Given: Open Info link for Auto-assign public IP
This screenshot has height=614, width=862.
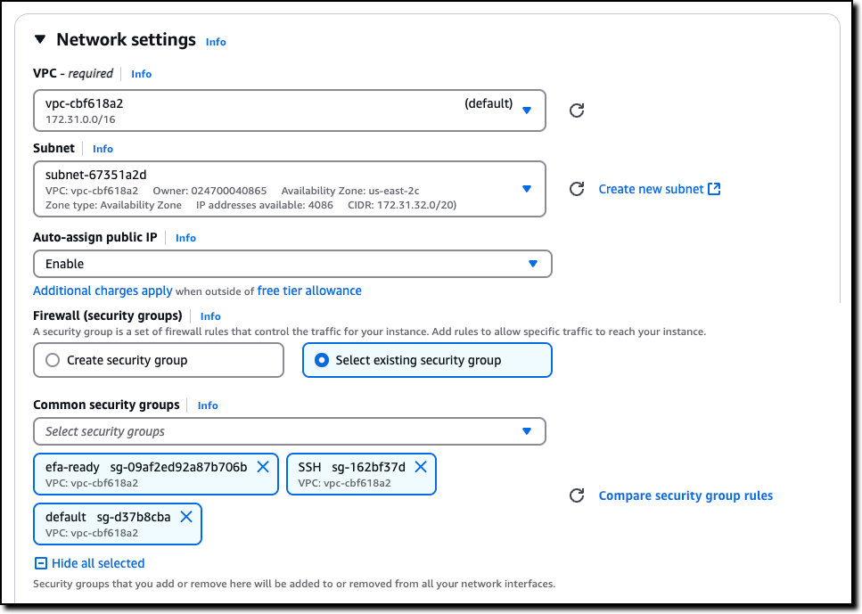Looking at the screenshot, I should (185, 237).
